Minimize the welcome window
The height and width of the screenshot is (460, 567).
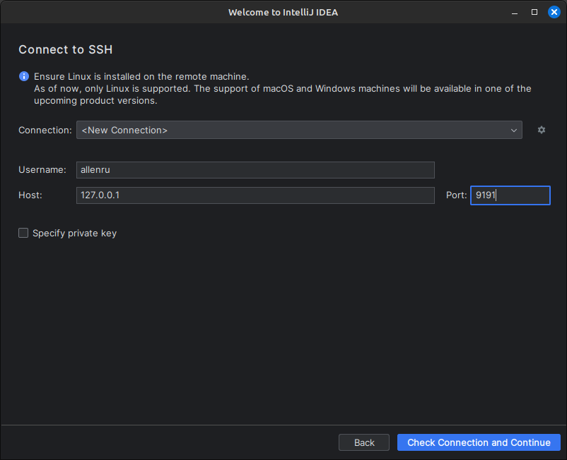coord(515,12)
